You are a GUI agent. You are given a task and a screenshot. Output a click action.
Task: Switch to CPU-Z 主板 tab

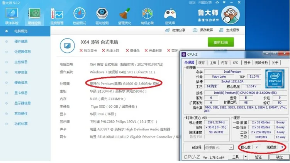pyautogui.click(x=213, y=63)
